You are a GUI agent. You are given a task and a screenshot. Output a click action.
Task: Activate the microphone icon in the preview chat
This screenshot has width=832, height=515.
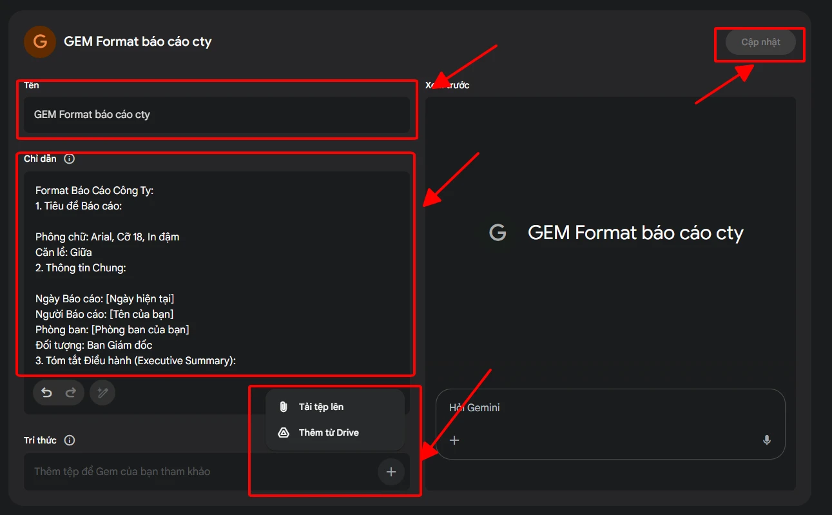(767, 440)
